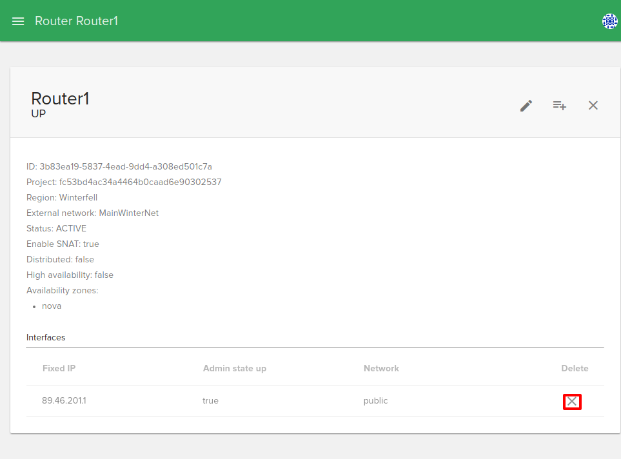Image resolution: width=621 pixels, height=459 pixels.
Task: Click the Network column header
Action: pos(381,369)
